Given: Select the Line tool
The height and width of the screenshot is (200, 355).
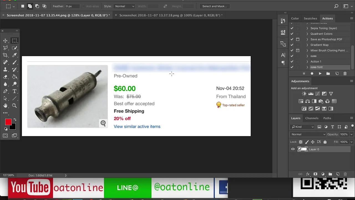Looking at the screenshot, I should tap(14, 99).
